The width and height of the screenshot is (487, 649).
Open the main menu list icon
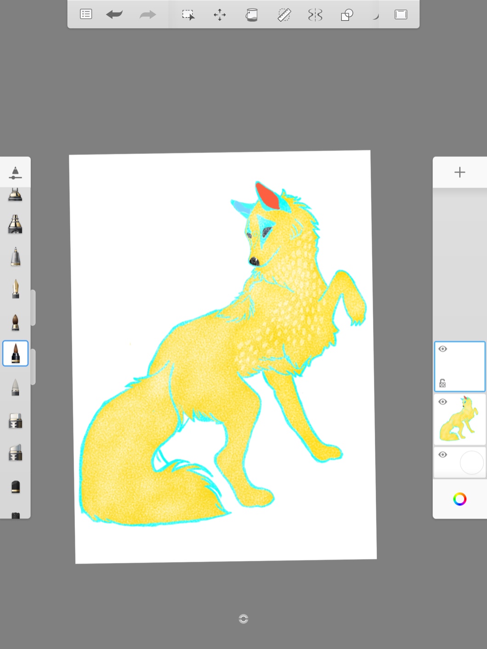(x=86, y=14)
